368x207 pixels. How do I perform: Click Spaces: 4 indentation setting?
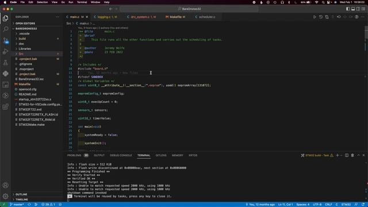[303, 205]
